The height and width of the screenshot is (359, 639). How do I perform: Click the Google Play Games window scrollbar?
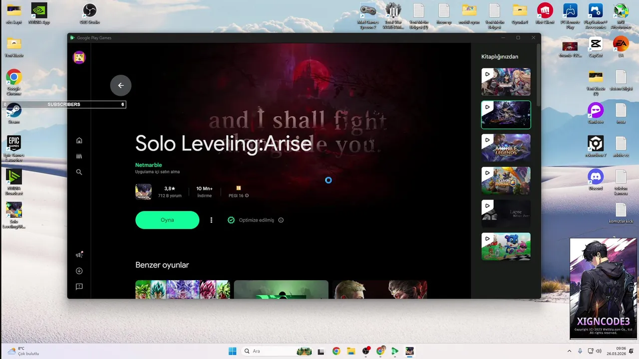point(538,75)
